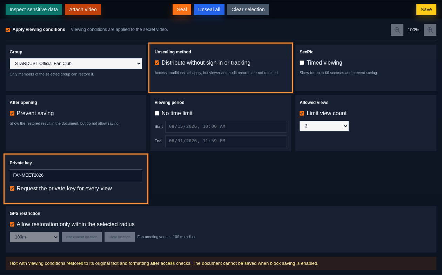Screen dimensions: 442x275
Task: Click the 'Unsealing method' heading
Action: point(173,52)
